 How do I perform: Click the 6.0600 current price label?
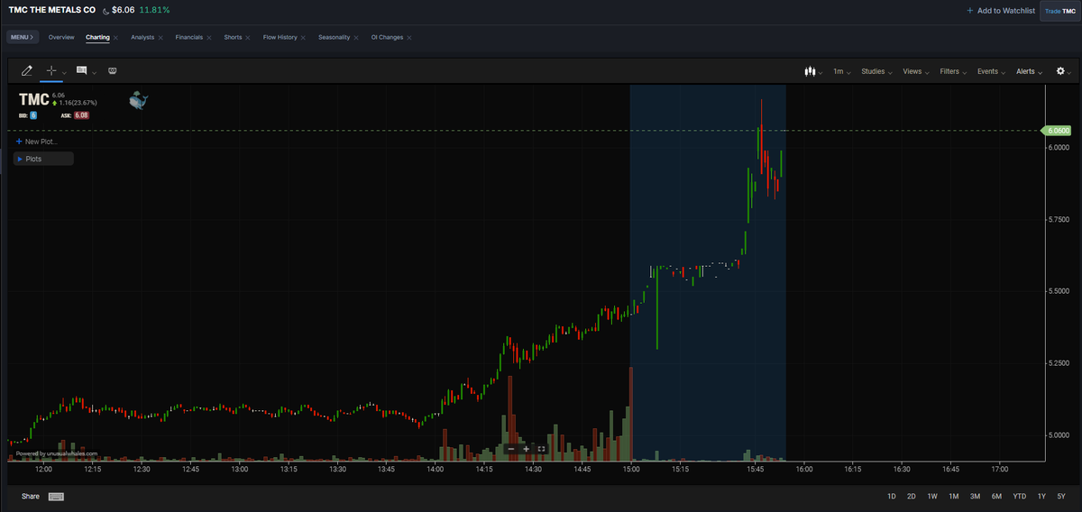[x=1056, y=131]
